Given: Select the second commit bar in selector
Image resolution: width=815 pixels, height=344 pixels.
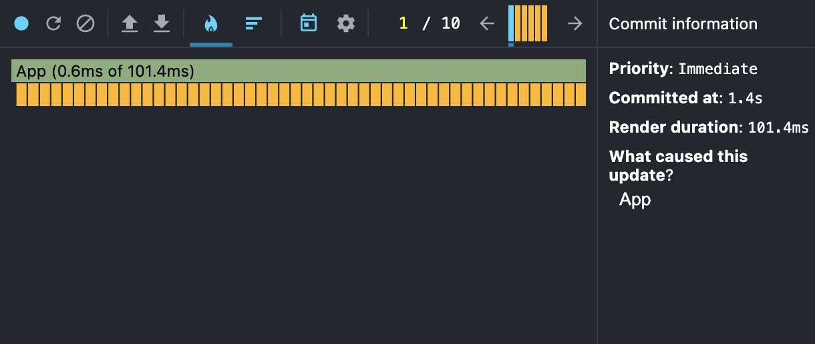Looking at the screenshot, I should (518, 23).
